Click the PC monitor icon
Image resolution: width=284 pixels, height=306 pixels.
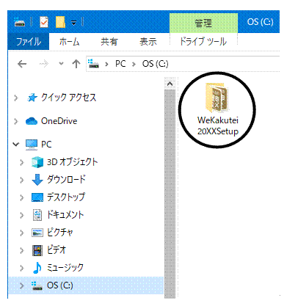[32, 145]
